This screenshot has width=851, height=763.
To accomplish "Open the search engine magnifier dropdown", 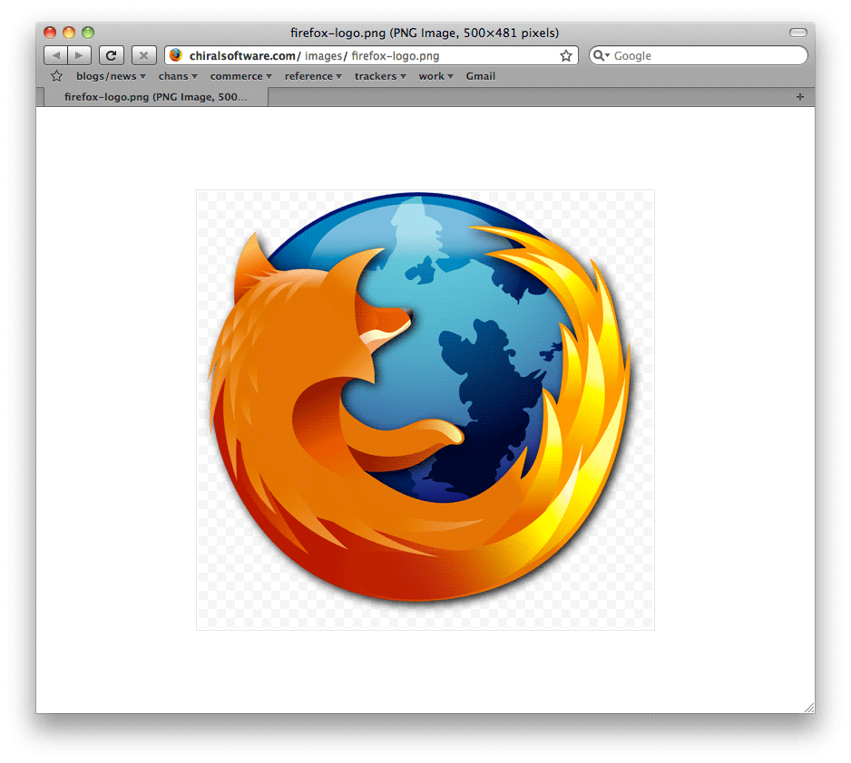I will 601,55.
